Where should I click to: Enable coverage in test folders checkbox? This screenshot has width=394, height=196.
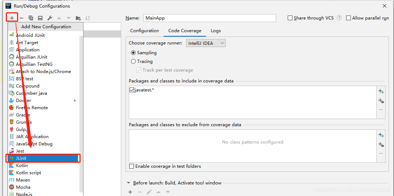pyautogui.click(x=131, y=166)
